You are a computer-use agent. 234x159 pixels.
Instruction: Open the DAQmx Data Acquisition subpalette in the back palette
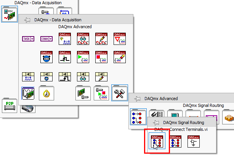pos(10,14)
